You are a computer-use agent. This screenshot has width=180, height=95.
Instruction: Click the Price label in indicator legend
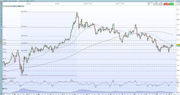coord(8,6)
